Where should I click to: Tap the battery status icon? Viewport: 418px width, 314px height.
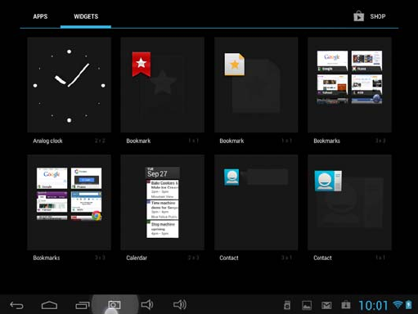(409, 305)
